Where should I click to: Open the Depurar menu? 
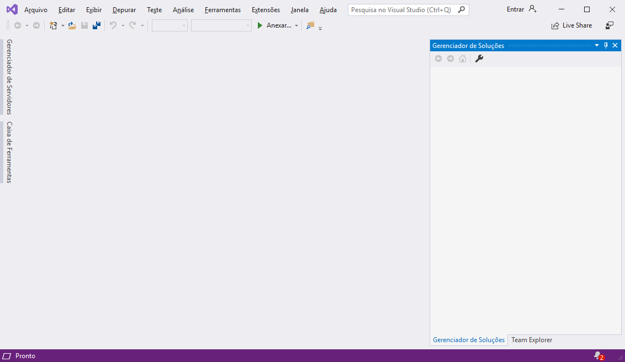click(124, 9)
